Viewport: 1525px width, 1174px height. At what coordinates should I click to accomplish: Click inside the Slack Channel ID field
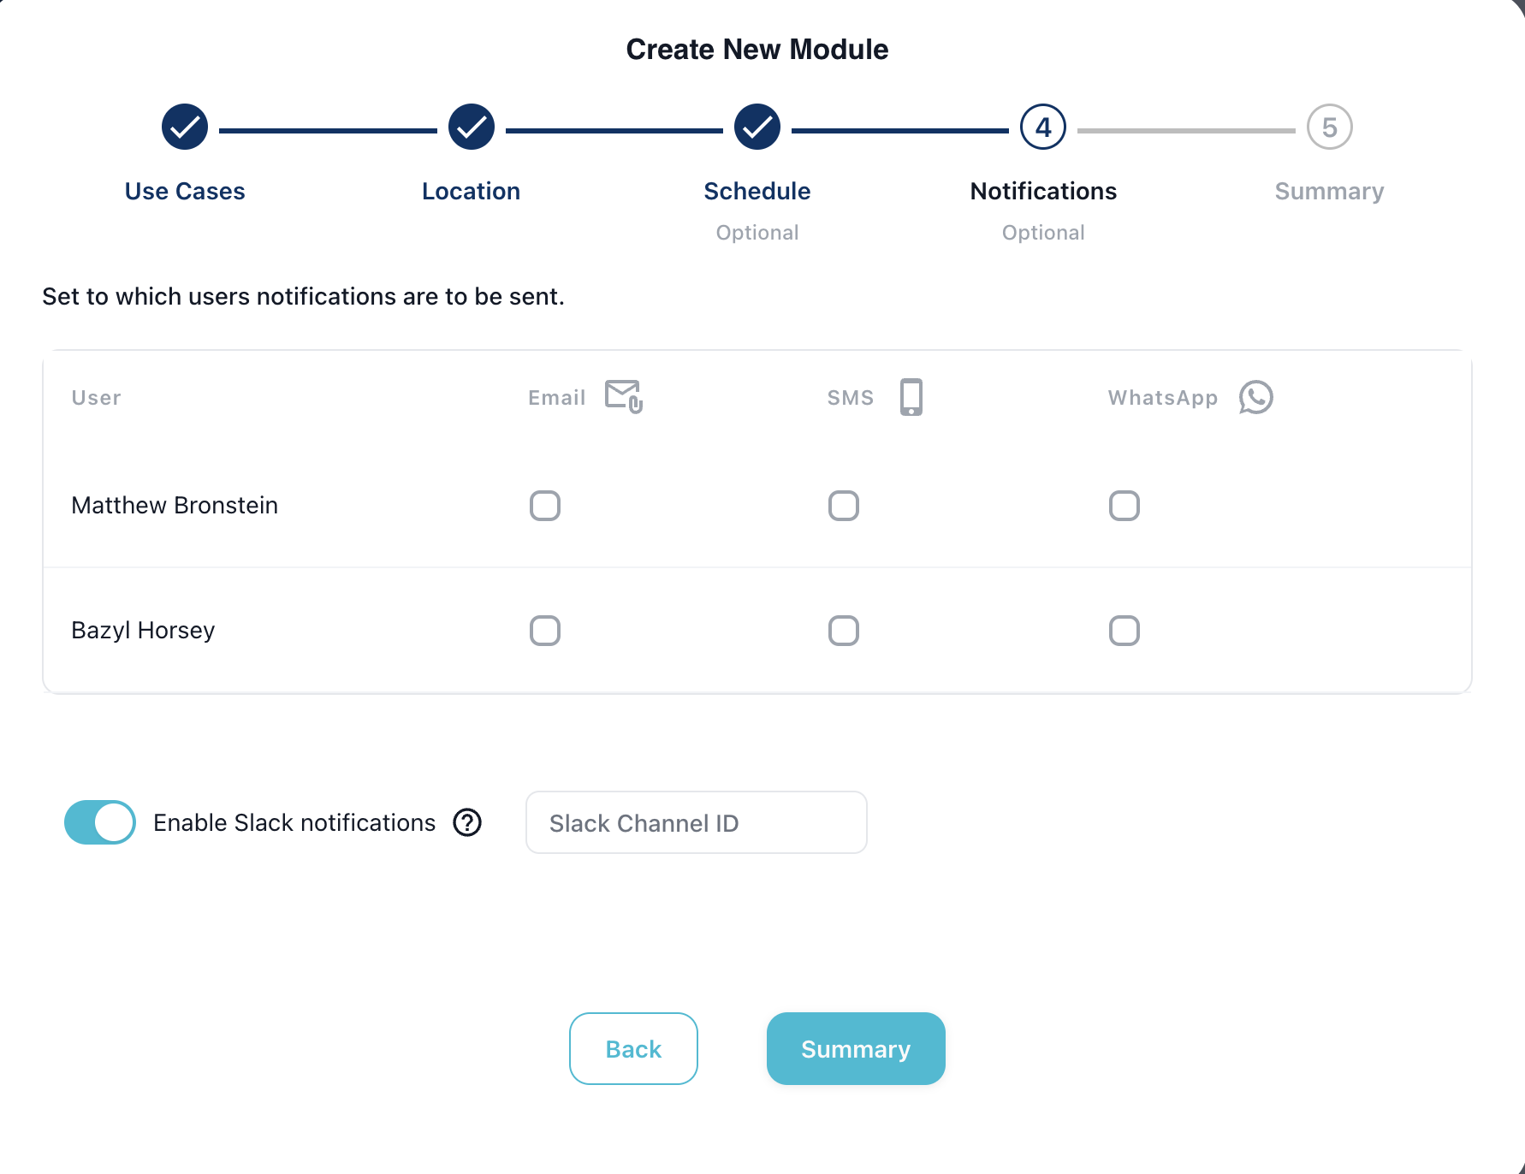pyautogui.click(x=696, y=822)
